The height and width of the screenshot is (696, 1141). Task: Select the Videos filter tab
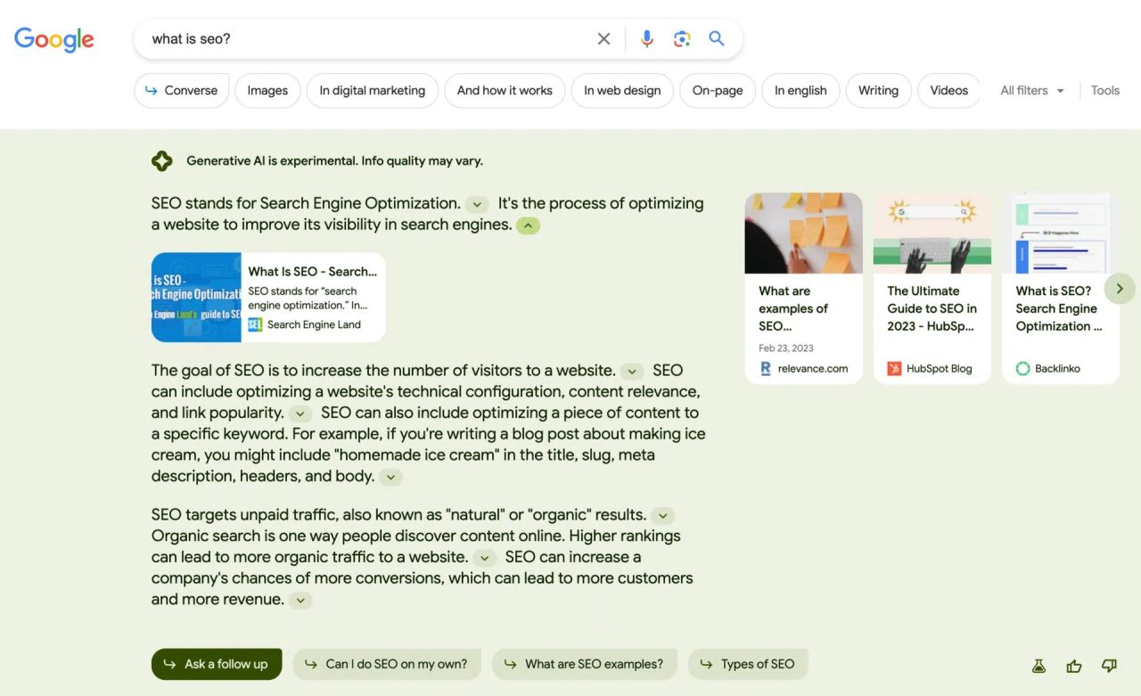pos(948,90)
